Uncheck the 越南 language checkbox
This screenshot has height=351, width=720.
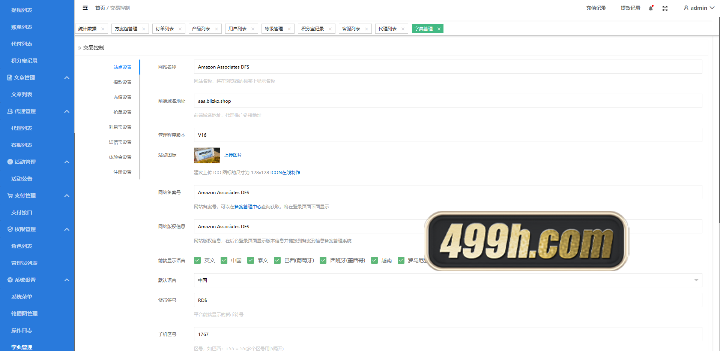(374, 260)
